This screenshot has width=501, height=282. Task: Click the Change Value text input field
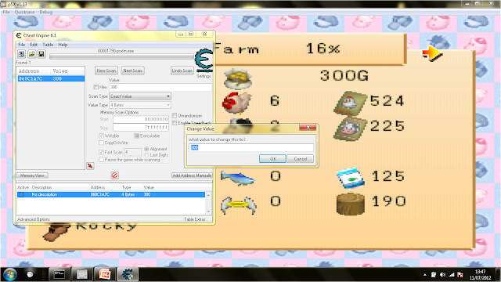[x=251, y=147]
